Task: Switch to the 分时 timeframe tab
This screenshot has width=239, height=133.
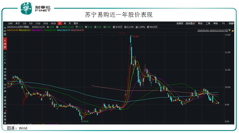Action: (10, 23)
